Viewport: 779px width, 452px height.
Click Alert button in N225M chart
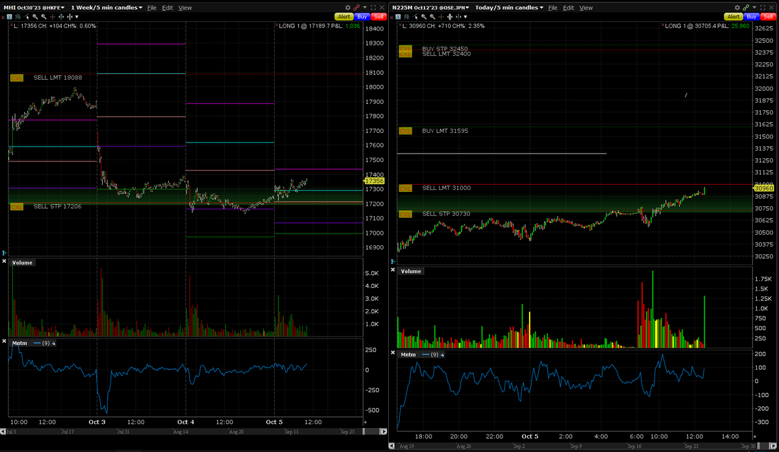[x=734, y=16]
